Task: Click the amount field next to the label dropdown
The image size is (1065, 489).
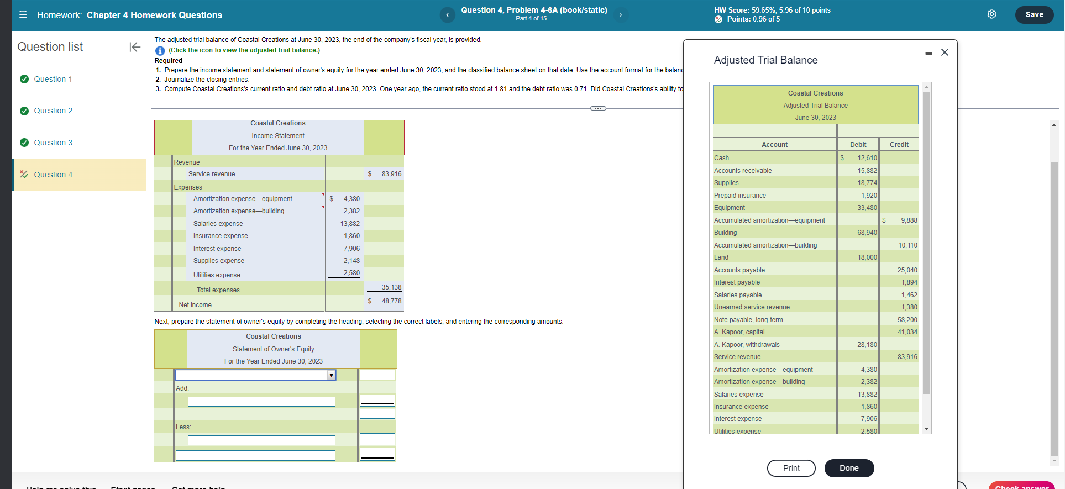Action: (377, 375)
